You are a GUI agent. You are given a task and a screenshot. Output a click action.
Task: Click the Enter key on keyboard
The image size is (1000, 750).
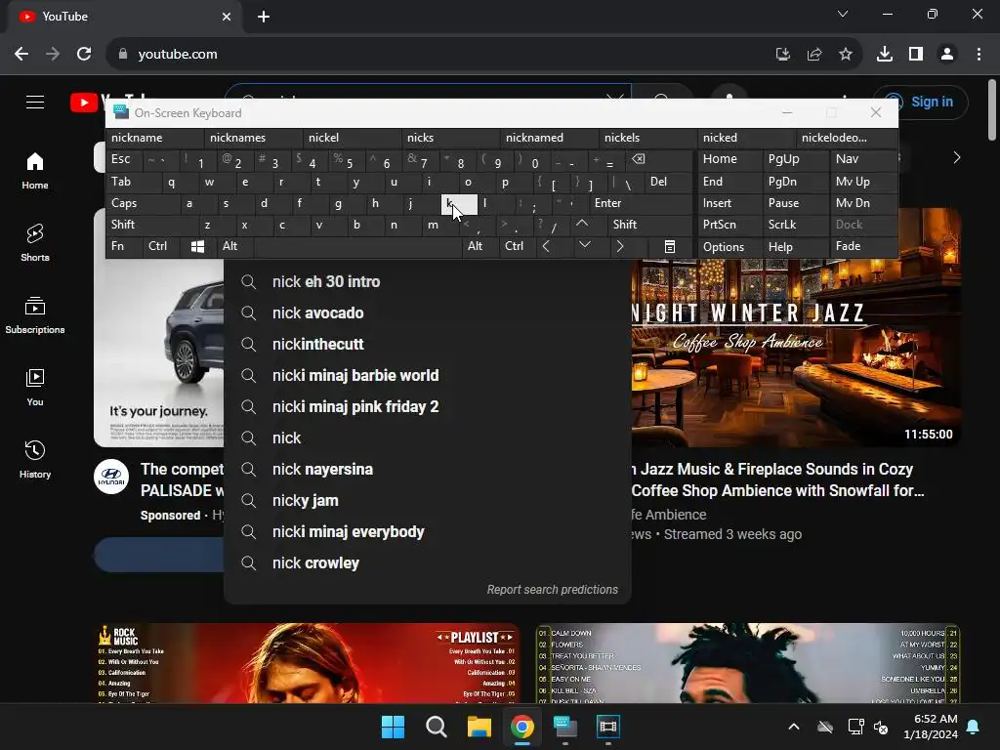[641, 203]
